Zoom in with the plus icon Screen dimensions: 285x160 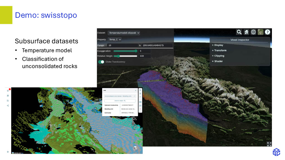(140, 90)
